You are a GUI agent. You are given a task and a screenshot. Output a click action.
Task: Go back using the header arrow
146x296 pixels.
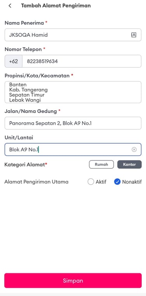(10, 6)
